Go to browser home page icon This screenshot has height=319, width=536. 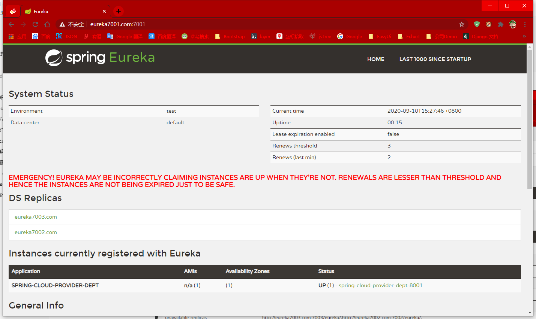click(x=47, y=24)
